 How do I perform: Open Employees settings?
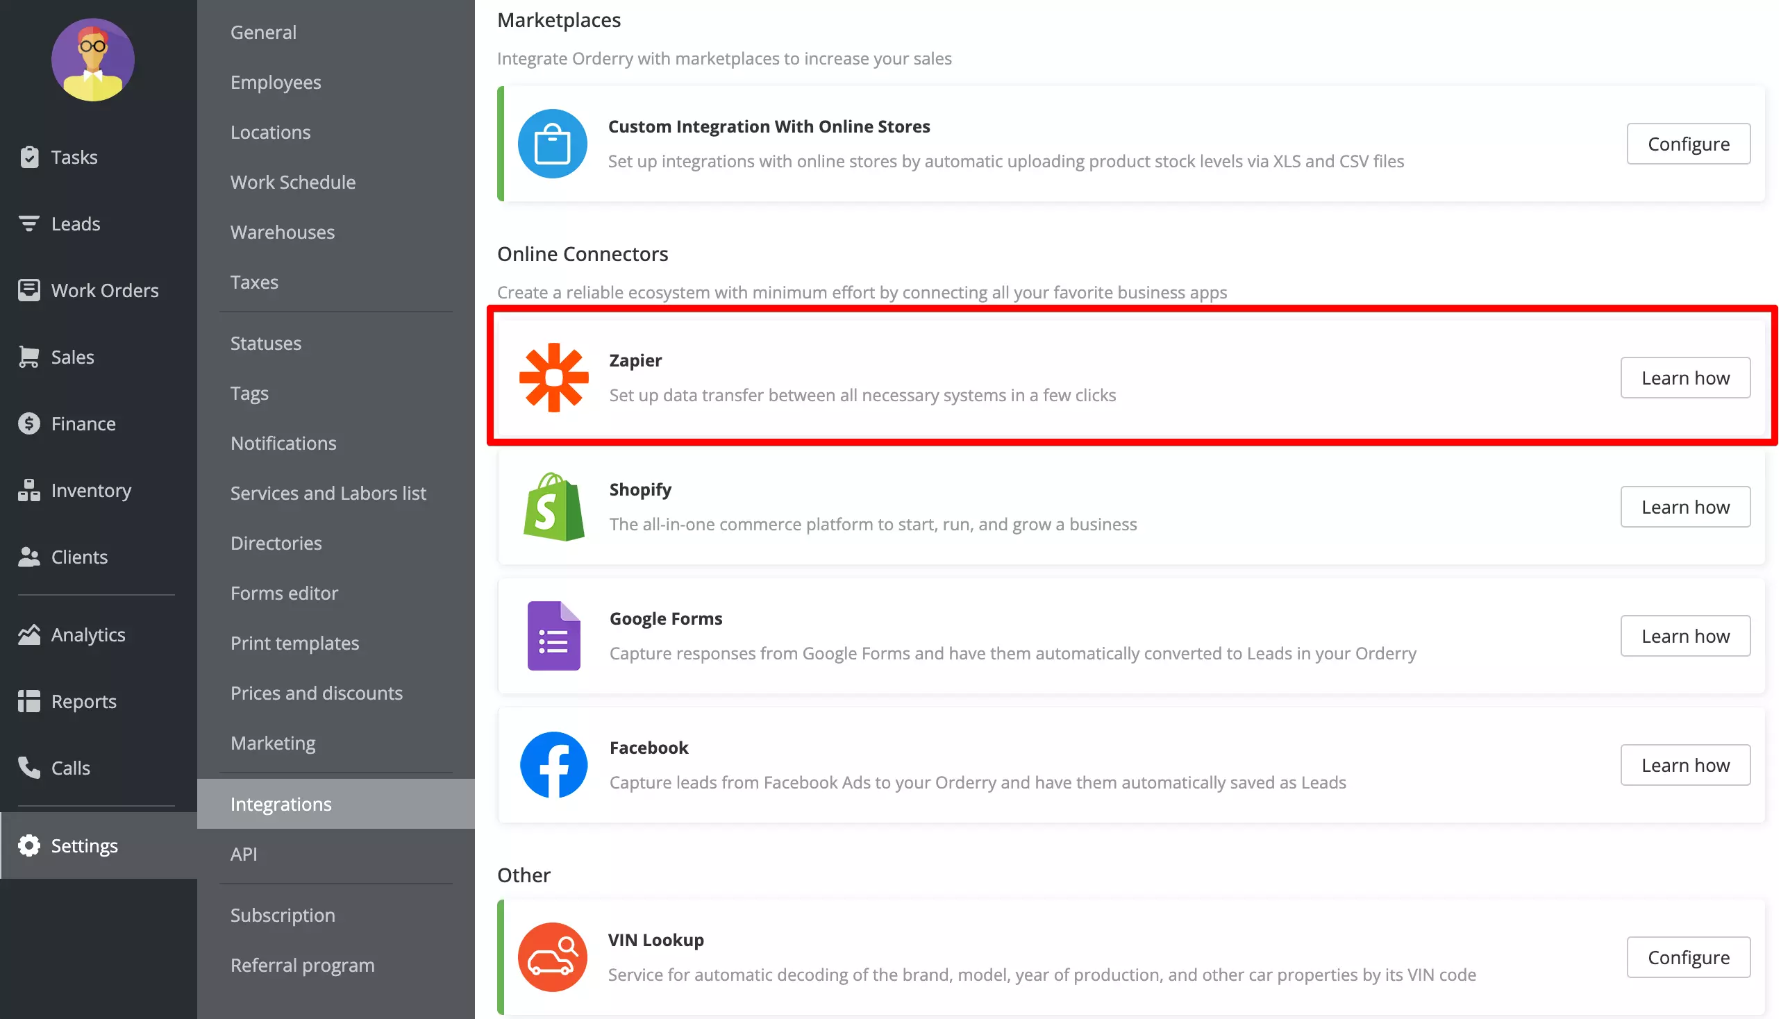336,82
